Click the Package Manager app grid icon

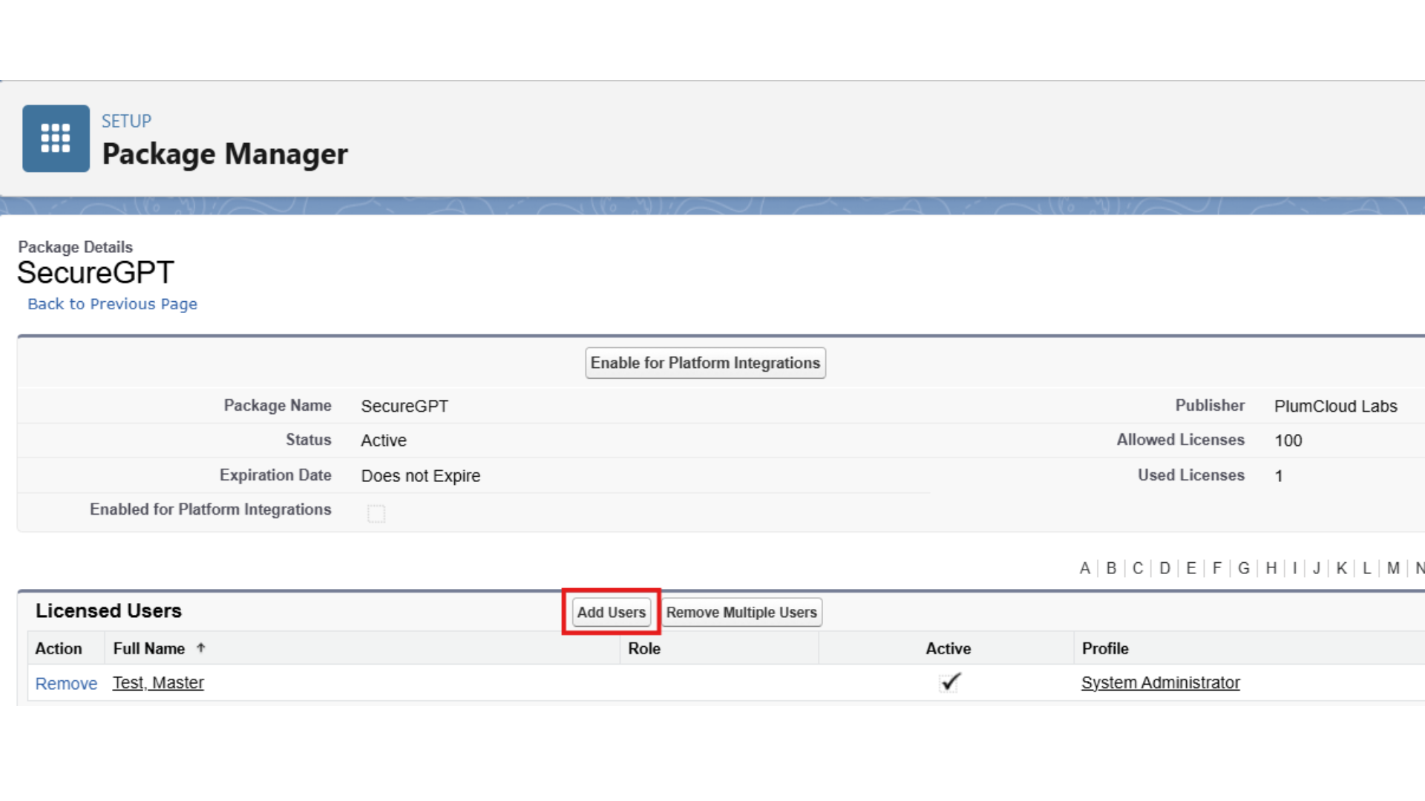point(56,139)
